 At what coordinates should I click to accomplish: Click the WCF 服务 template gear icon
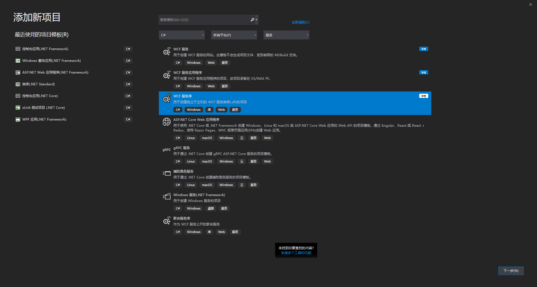167,51
